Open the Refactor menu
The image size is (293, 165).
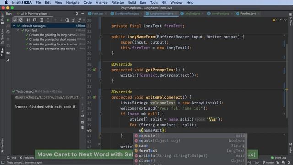point(118,2)
